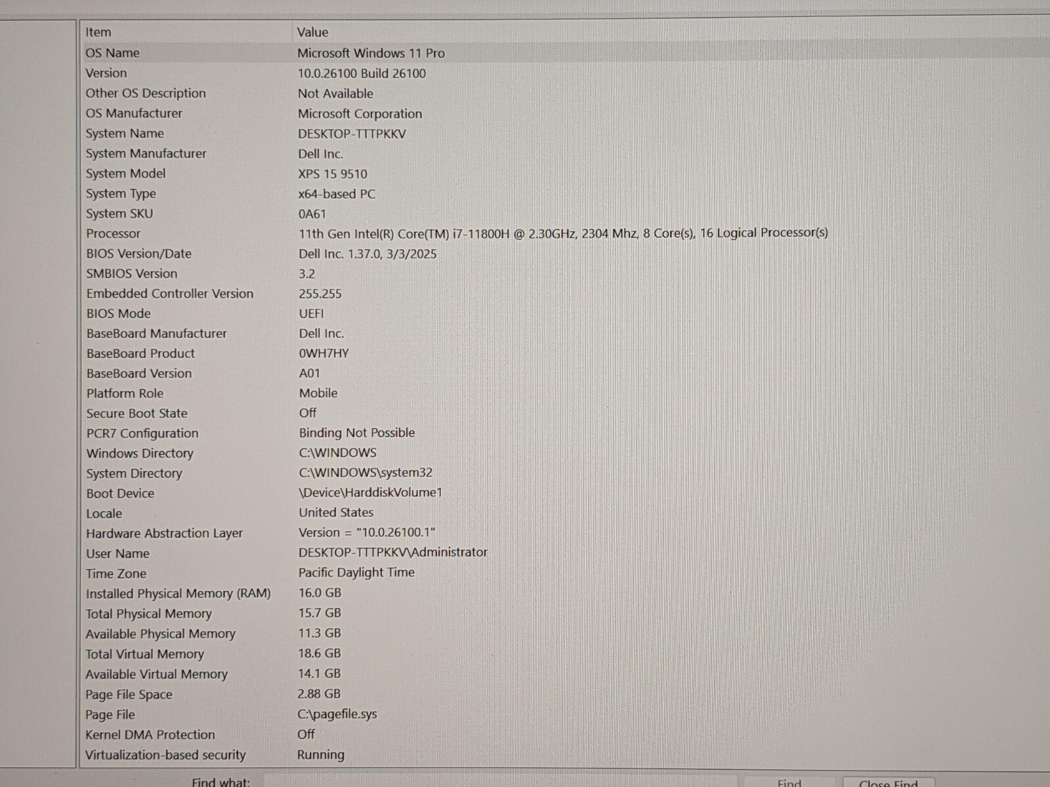Click '255.255' value

click(320, 294)
